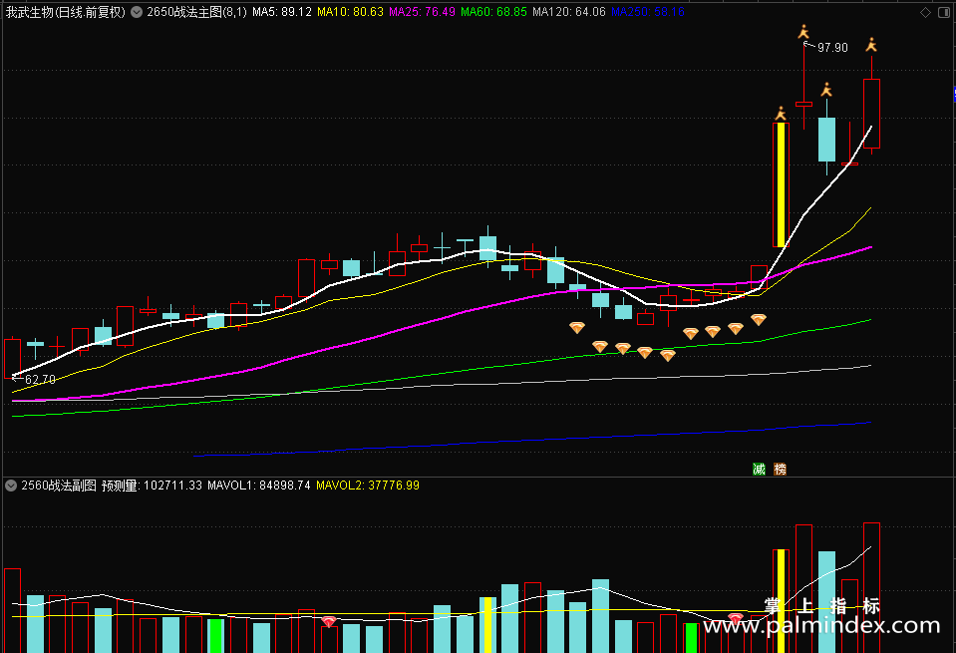Screen dimensions: 956x653
Task: Select the tall cyan candle after the 97.90 high
Action: pyautogui.click(x=826, y=139)
